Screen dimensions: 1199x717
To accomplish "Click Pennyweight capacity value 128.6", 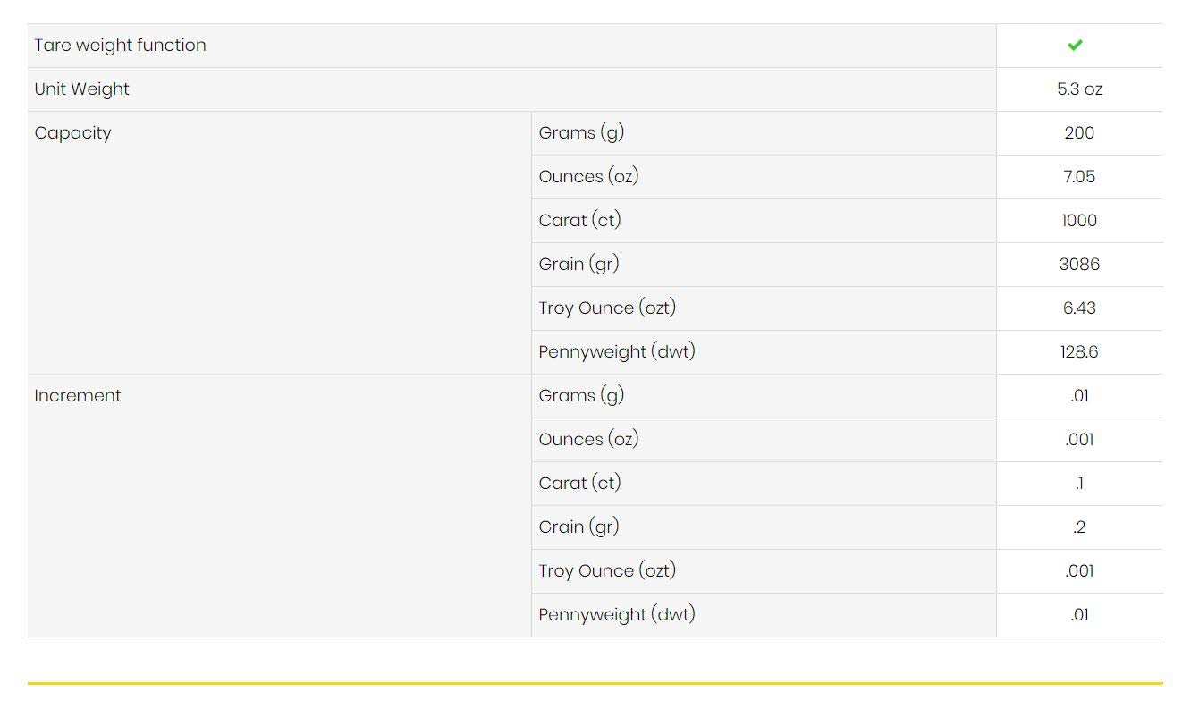I will (x=1079, y=352).
